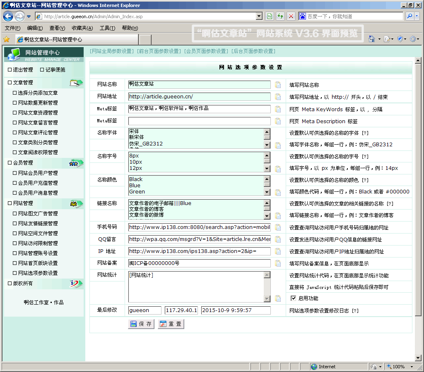Click the notepad icon beside 网站备案 field
424x372 pixels.
click(278, 264)
